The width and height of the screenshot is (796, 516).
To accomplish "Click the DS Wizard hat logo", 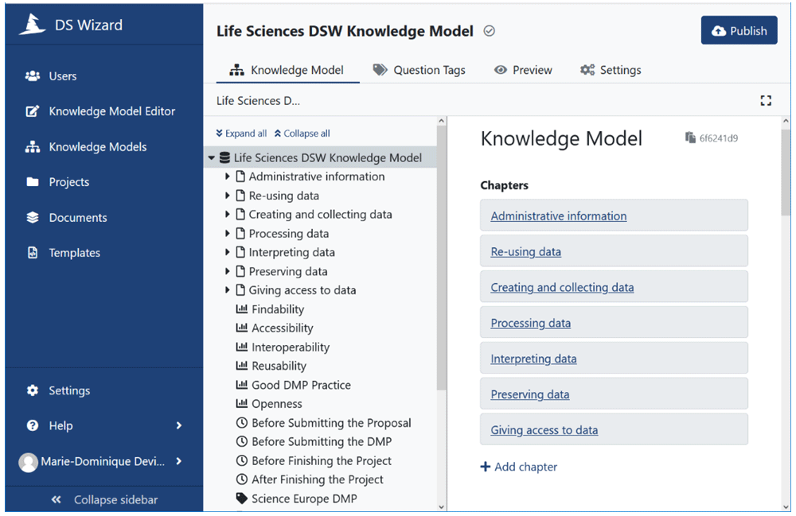I will tap(33, 25).
